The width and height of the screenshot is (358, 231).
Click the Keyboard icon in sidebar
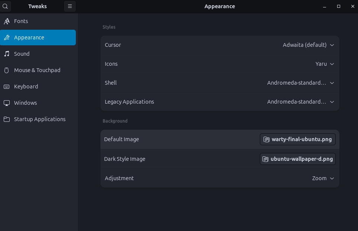point(7,87)
